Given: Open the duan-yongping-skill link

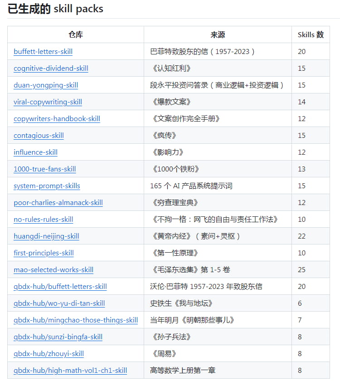Looking at the screenshot, I should (x=46, y=85).
